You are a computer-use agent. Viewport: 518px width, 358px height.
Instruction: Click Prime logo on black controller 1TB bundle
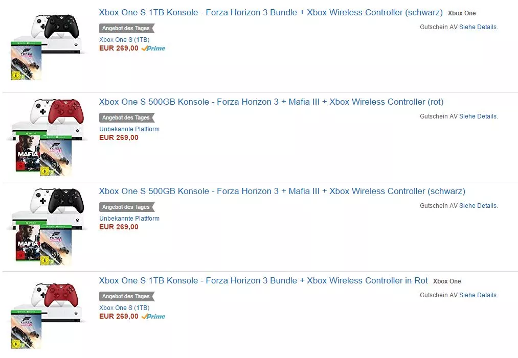click(154, 49)
